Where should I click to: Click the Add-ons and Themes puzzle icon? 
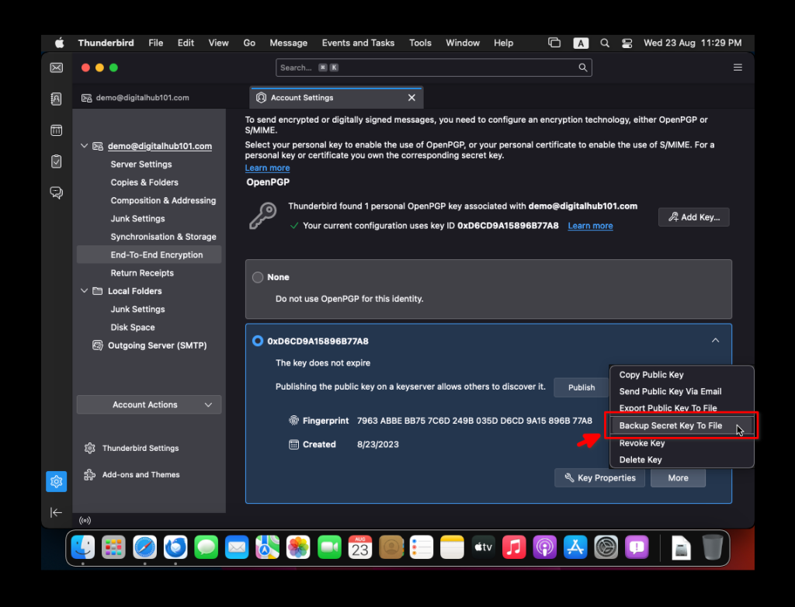click(90, 474)
